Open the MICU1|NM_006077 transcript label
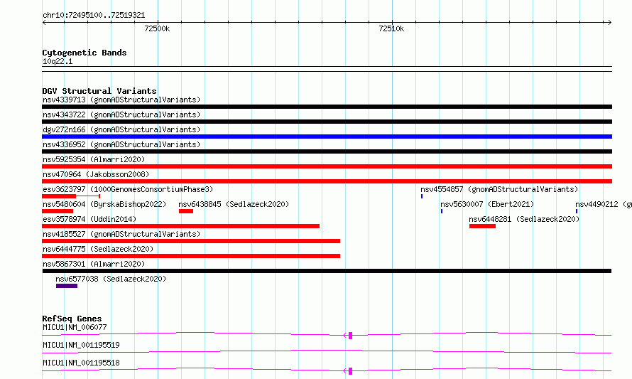632x379 pixels. [x=75, y=327]
